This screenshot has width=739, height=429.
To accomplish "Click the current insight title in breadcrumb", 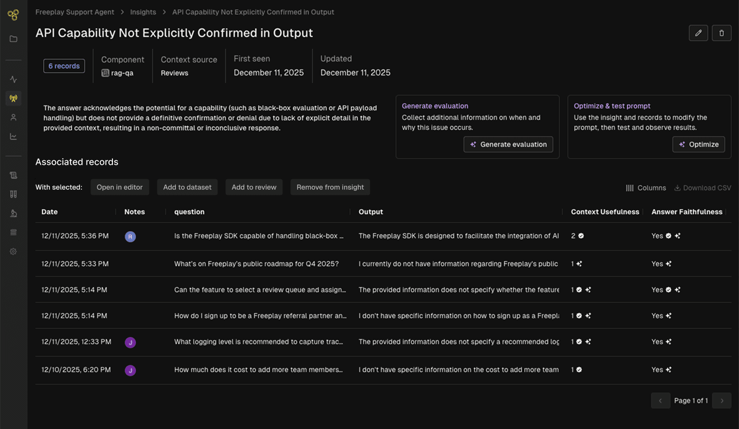I will [253, 12].
